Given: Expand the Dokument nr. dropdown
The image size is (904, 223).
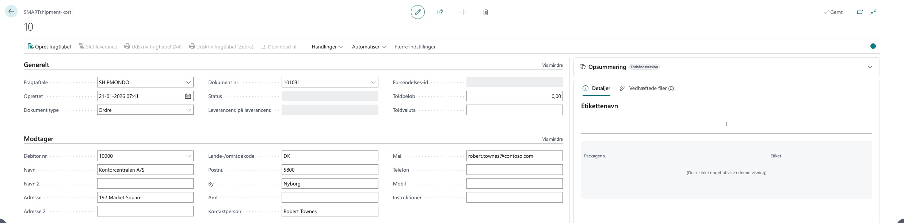Looking at the screenshot, I should point(373,82).
